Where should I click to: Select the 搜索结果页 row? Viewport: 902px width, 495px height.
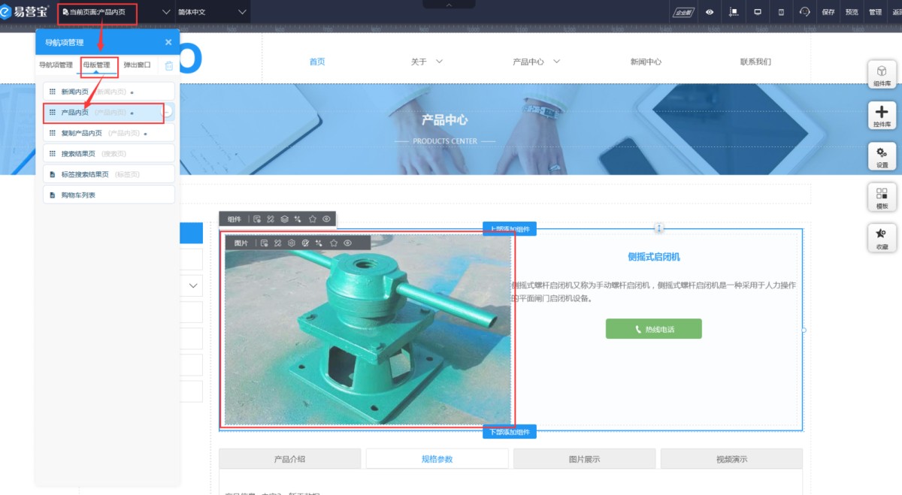pos(108,153)
